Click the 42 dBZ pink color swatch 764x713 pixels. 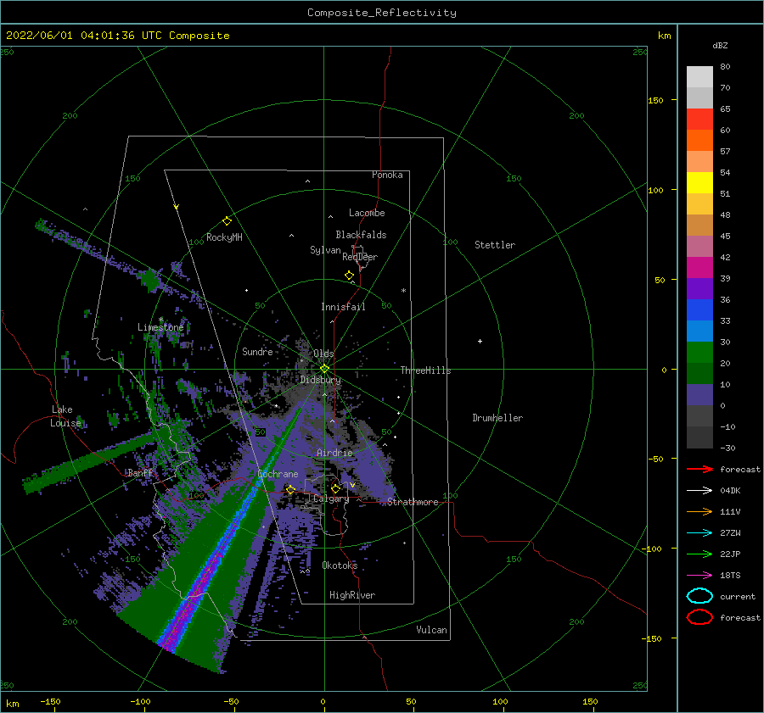pos(699,246)
